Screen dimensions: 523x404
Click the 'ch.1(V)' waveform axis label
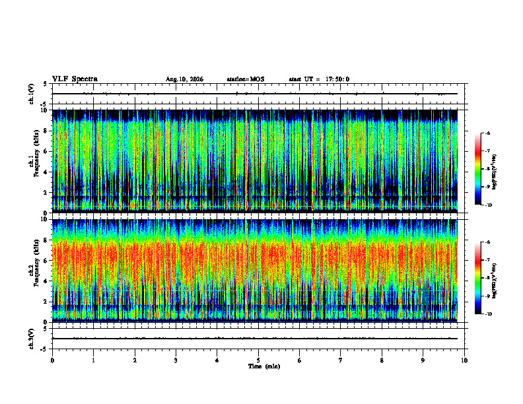[32, 94]
